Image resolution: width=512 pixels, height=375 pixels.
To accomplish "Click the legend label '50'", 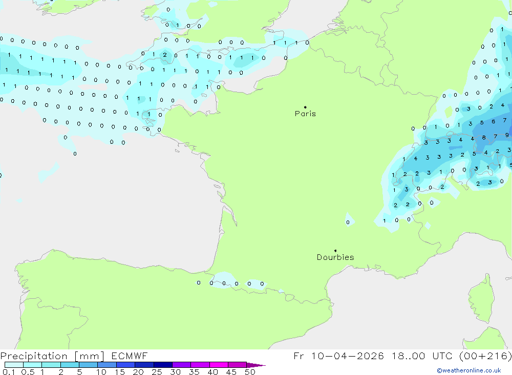I will coord(250,372).
